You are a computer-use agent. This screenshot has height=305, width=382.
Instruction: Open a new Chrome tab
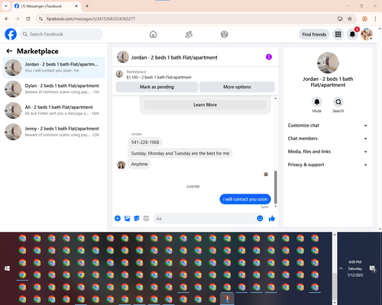[x=87, y=6]
